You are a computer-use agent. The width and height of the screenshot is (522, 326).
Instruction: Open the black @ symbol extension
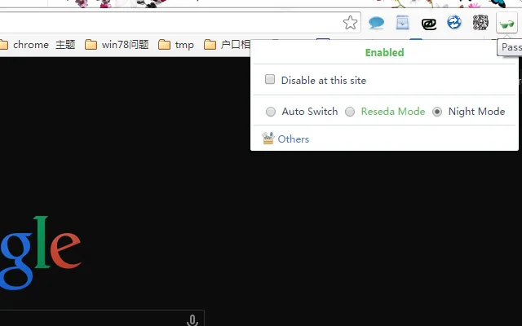pos(429,24)
